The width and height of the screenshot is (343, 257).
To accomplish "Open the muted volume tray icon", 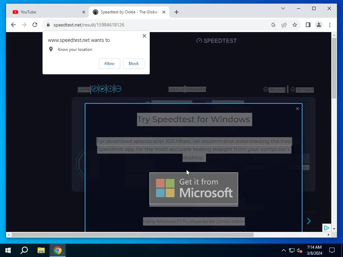I will [299, 250].
